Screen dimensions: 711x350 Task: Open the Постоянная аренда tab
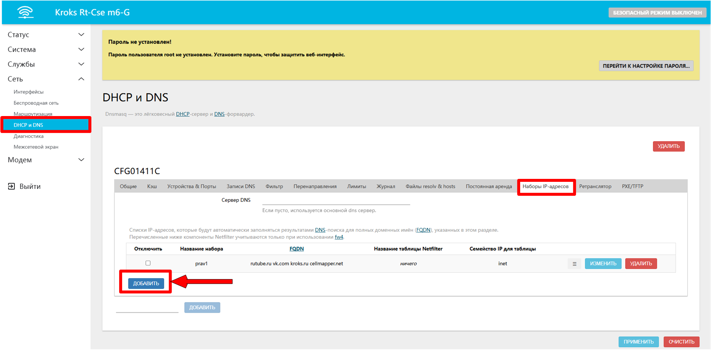point(489,187)
